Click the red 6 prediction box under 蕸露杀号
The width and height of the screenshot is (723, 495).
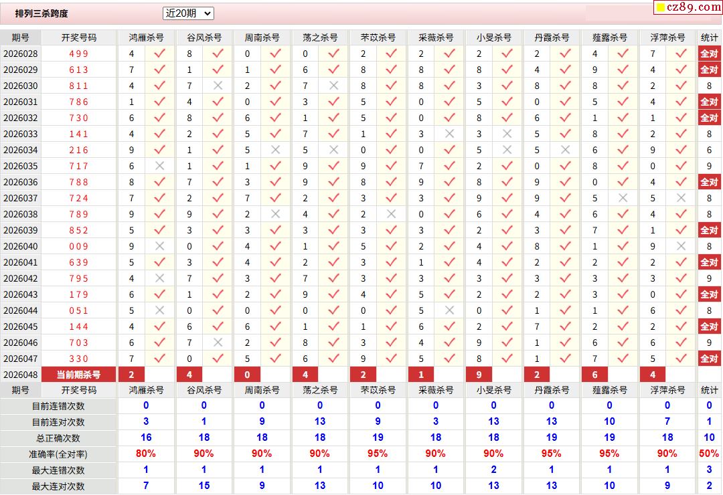[594, 375]
